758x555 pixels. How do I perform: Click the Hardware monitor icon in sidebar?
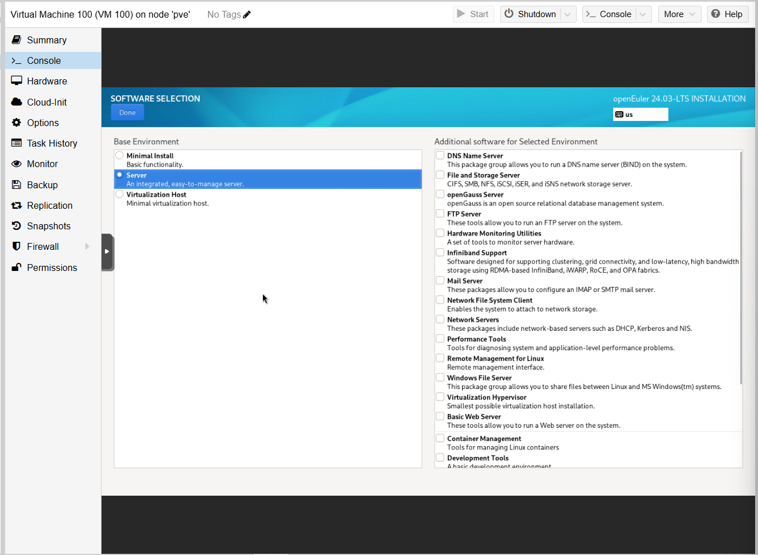pos(17,81)
